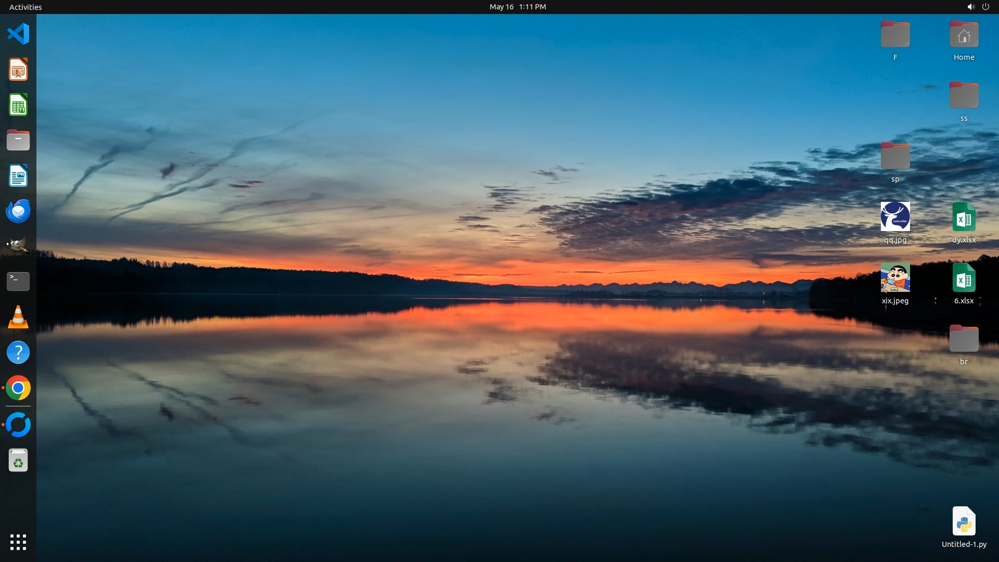
Task: Switch to Google Chrome in the dock
Action: tap(18, 388)
